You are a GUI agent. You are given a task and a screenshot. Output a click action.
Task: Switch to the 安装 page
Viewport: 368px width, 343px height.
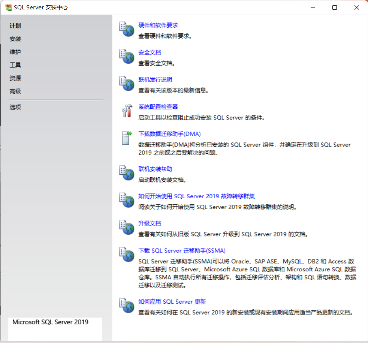tap(15, 39)
